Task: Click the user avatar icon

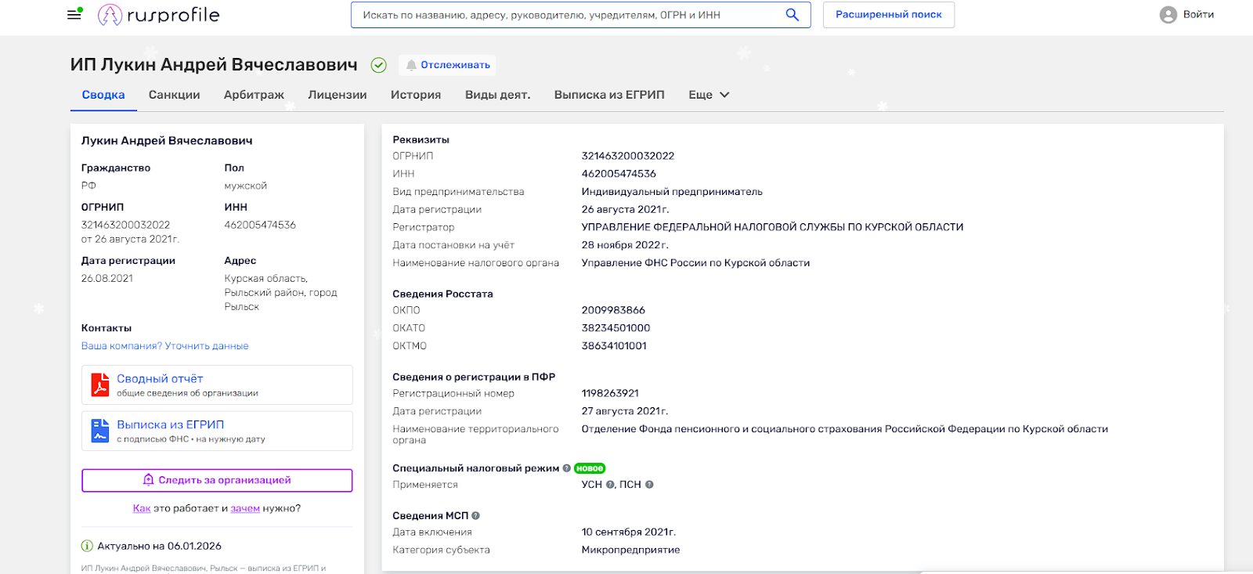Action: pos(1168,15)
